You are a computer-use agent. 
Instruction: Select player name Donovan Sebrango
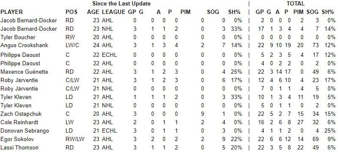(25, 131)
